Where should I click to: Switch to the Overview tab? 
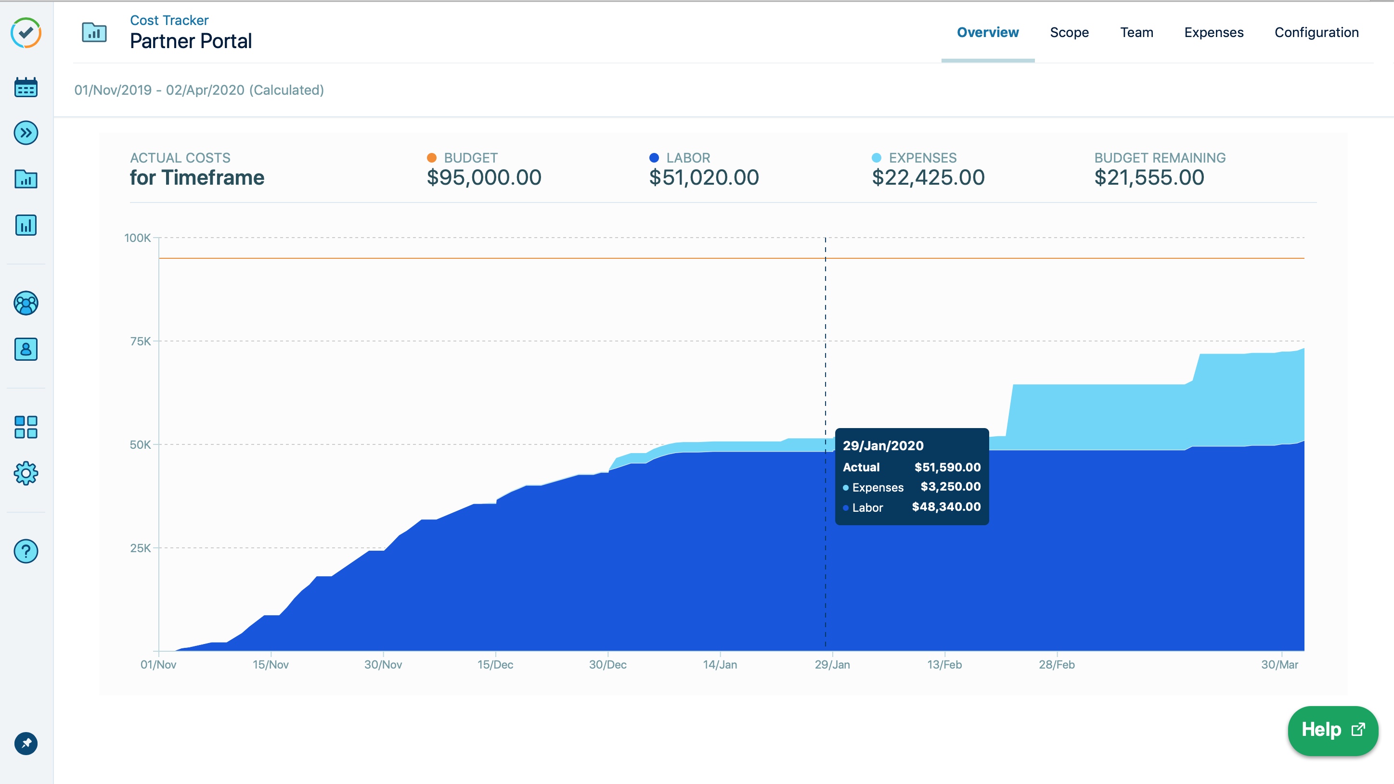988,32
